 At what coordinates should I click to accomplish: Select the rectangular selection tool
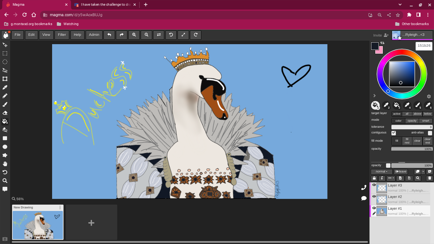(5, 53)
